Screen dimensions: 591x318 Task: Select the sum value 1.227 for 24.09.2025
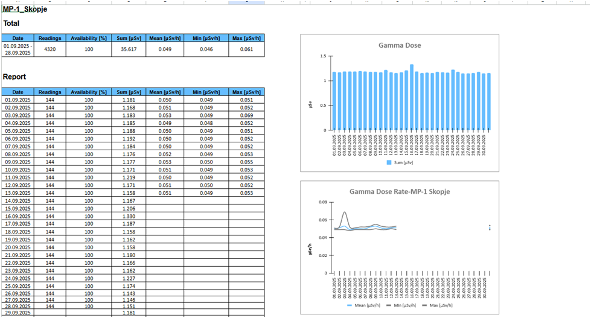click(129, 278)
